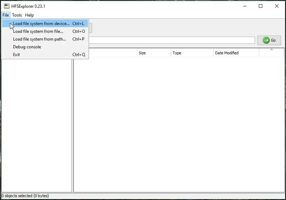The height and width of the screenshot is (200, 286).
Task: Close the HFSExplorer window
Action: [277, 6]
